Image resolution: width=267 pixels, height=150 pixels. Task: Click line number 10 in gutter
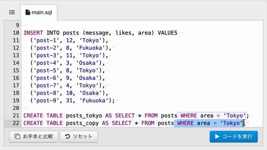(16, 32)
